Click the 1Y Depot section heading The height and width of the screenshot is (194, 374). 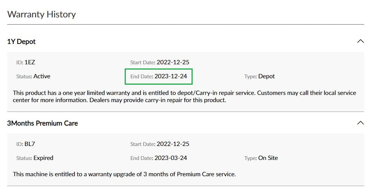coord(22,42)
